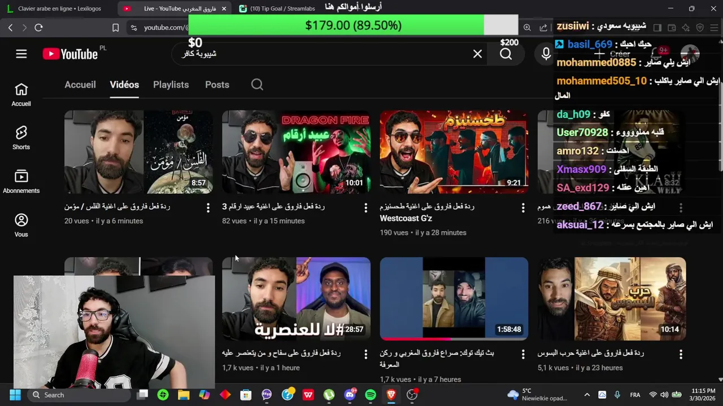Screen dimensions: 723x406
Task: Open Shorts in the left sidebar
Action: 21,138
